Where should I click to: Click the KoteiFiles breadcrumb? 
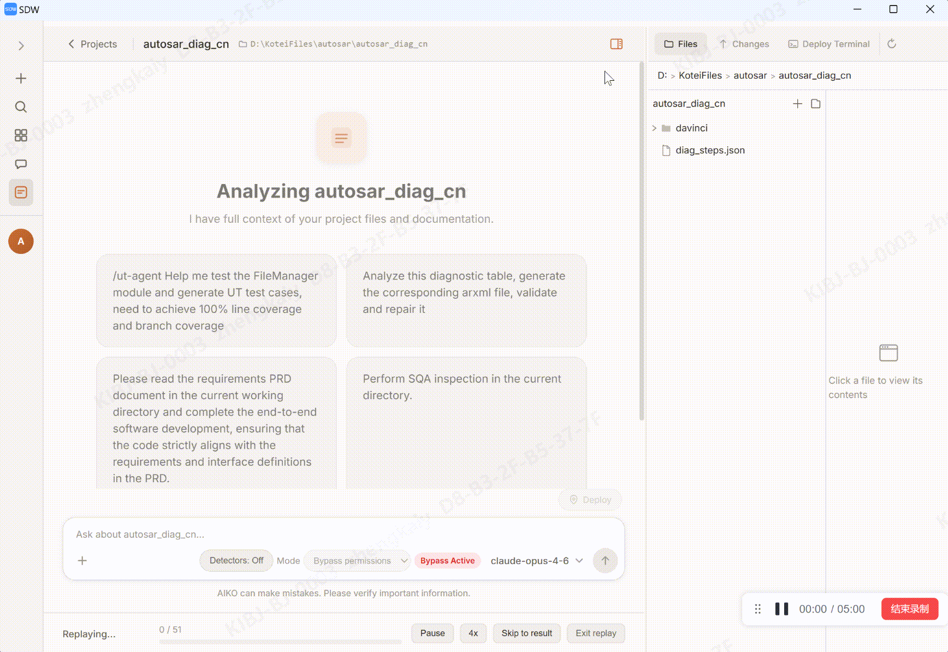coord(700,75)
